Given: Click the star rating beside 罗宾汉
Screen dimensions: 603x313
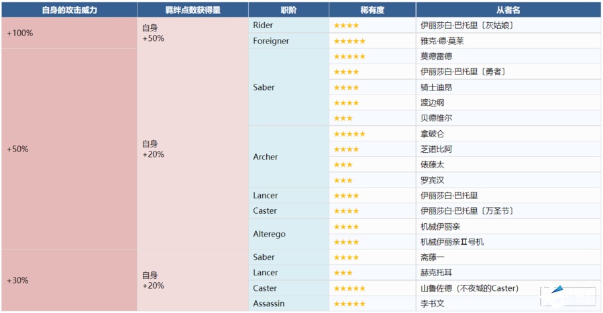Looking at the screenshot, I should 343,180.
